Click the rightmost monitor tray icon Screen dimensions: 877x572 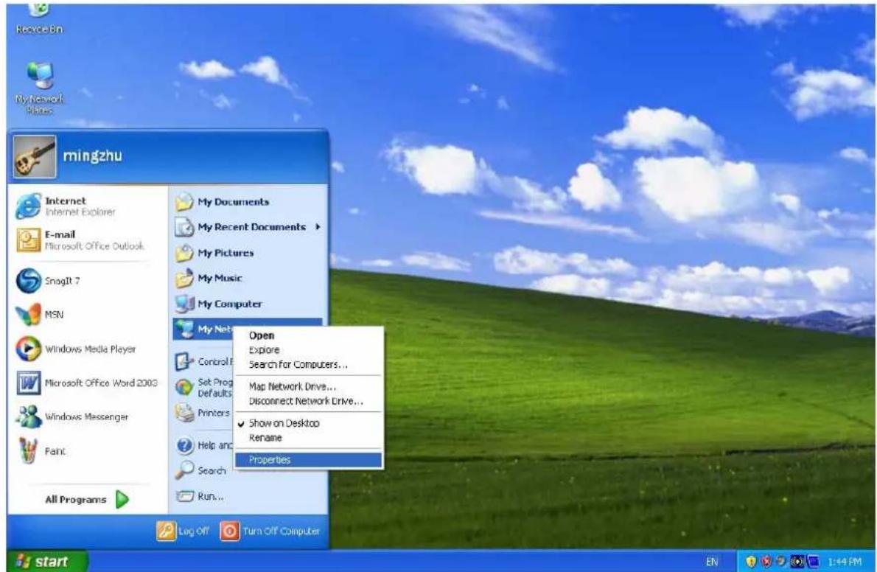tap(813, 562)
